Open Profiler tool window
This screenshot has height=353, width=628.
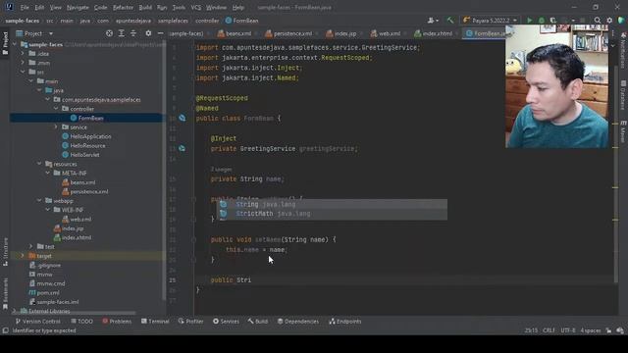tap(190, 322)
